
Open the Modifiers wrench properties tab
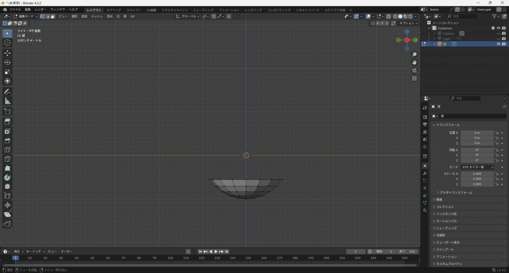tap(425, 173)
